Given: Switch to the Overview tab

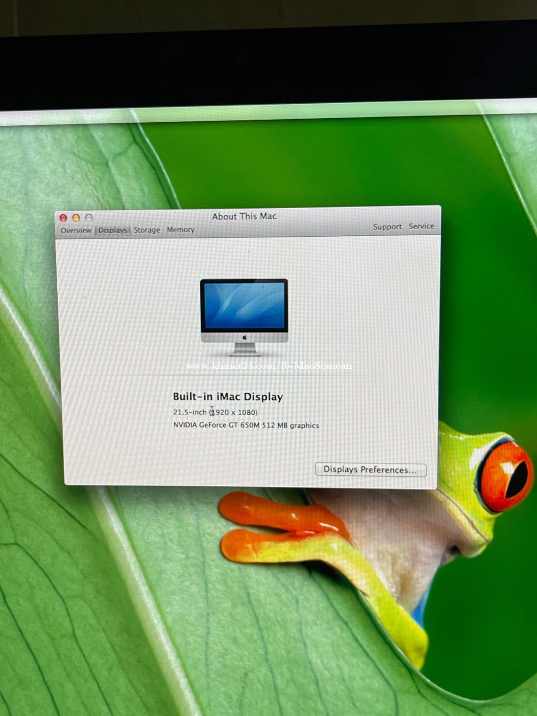Looking at the screenshot, I should coord(76,231).
